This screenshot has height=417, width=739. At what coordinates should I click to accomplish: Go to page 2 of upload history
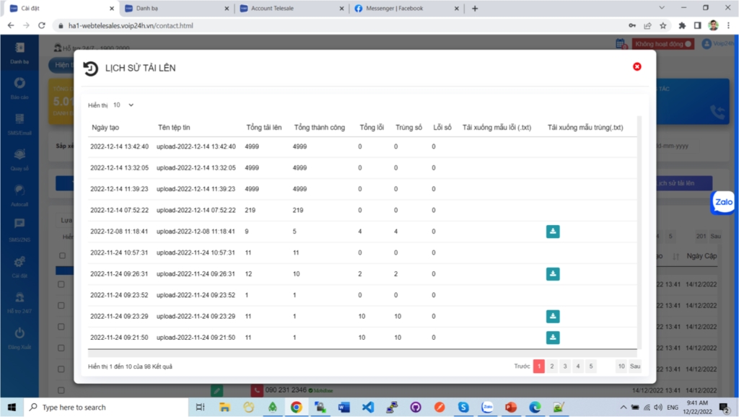(x=552, y=366)
